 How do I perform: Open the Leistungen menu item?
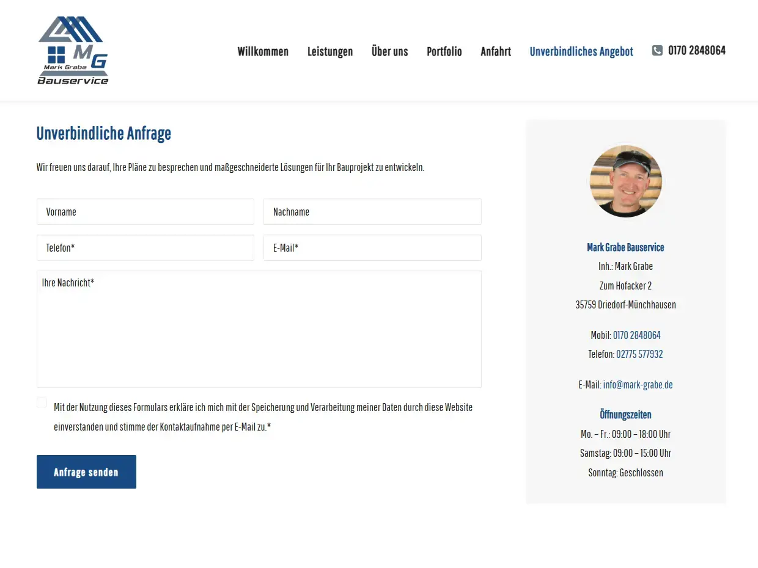330,51
